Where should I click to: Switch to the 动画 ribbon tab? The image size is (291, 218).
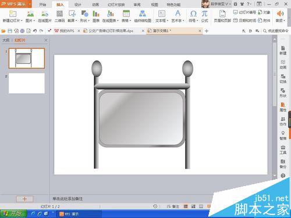(95, 5)
